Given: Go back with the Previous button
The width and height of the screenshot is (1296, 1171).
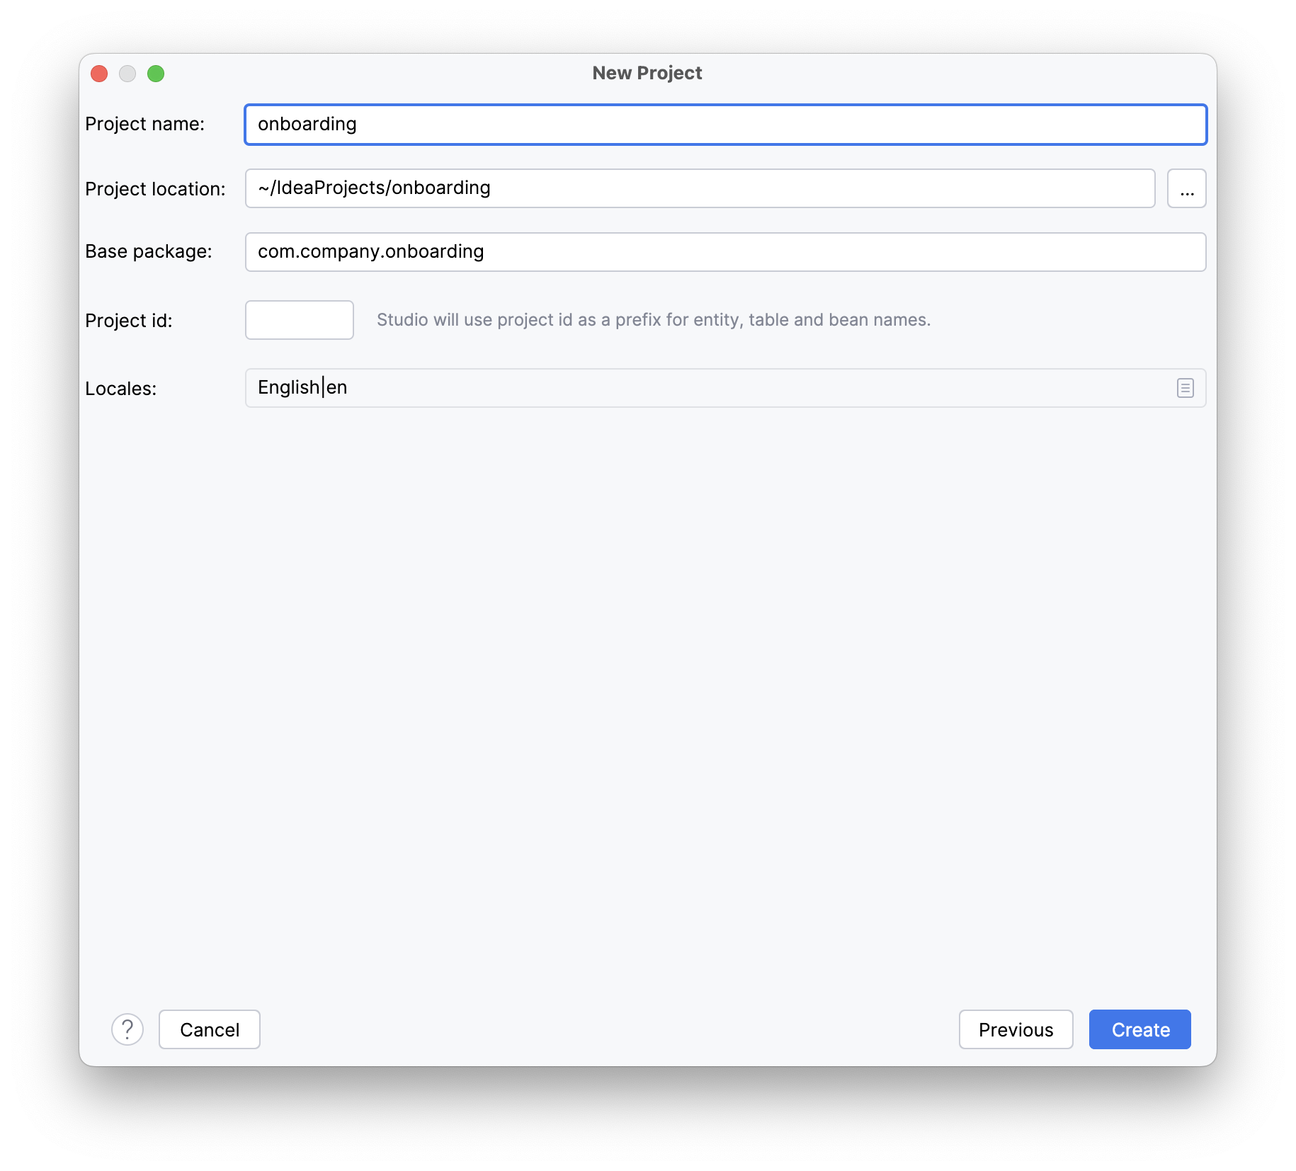Looking at the screenshot, I should 1016,1029.
